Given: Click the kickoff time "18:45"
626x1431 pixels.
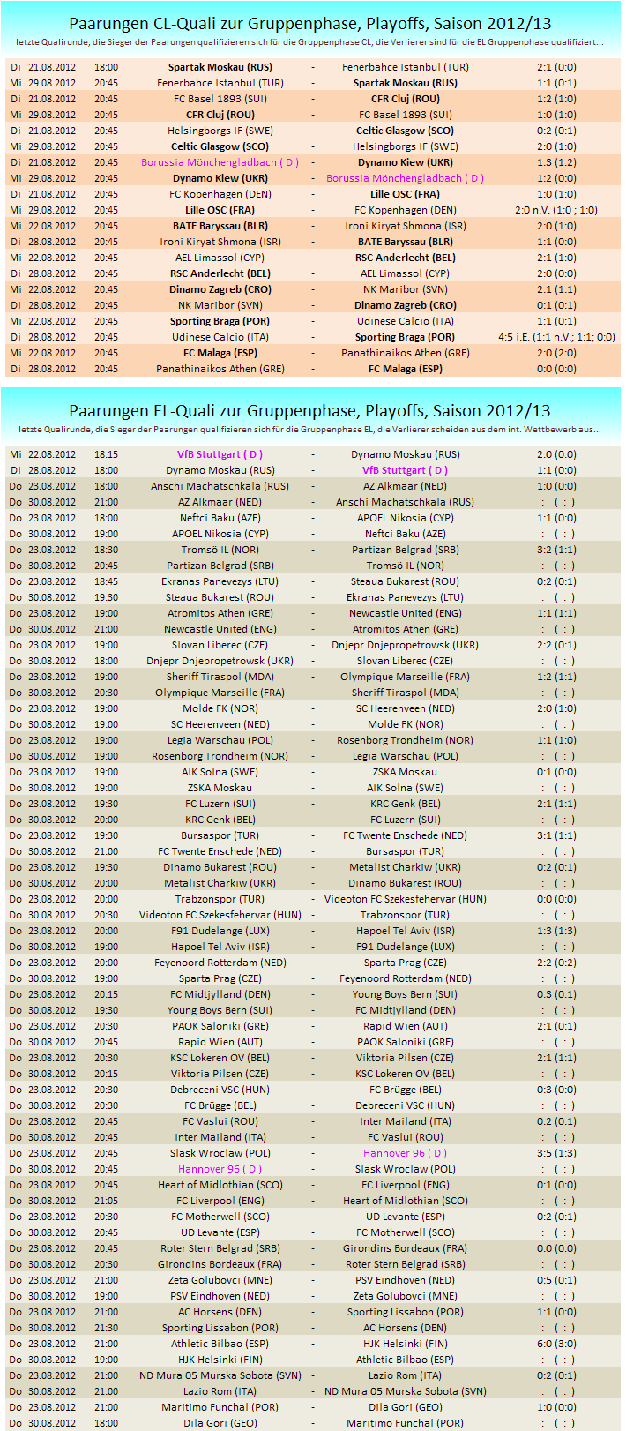Looking at the screenshot, I should [106, 581].
